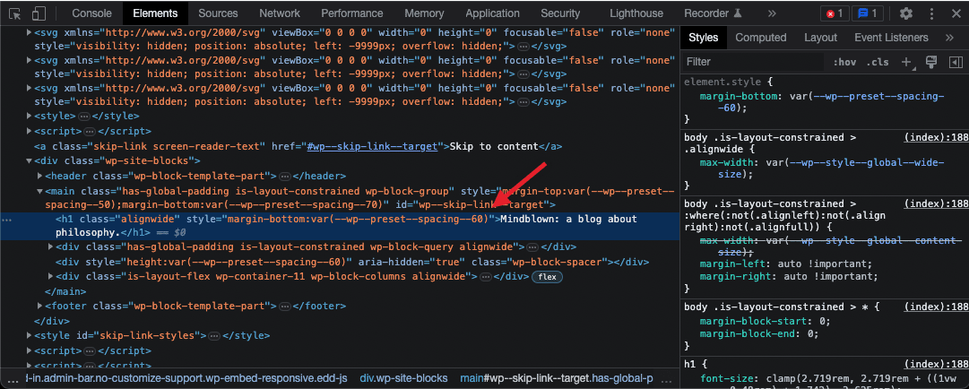Toggle the .cls class editor button
The width and height of the screenshot is (969, 389).
pos(878,62)
